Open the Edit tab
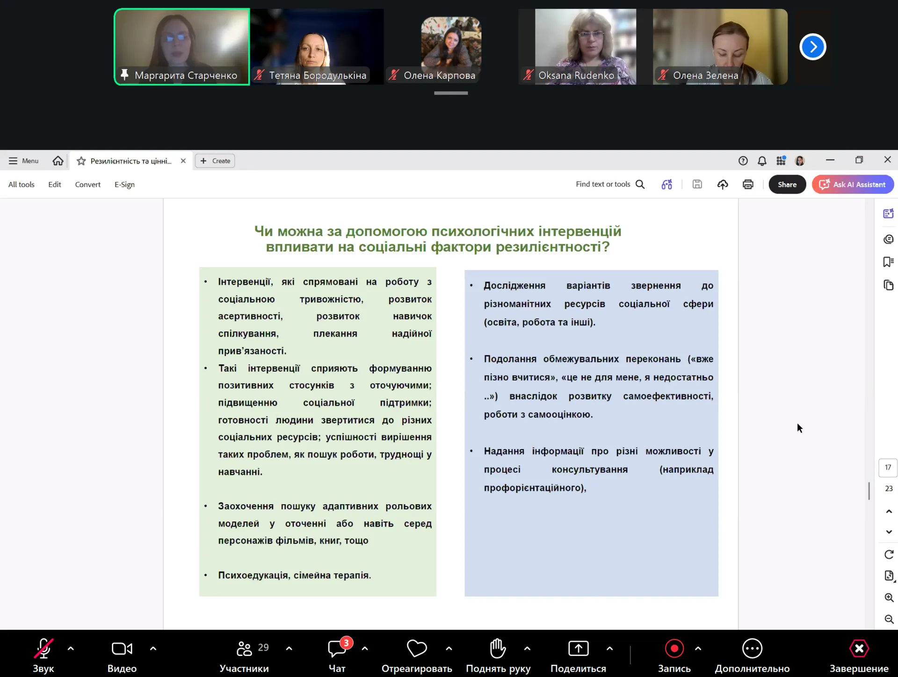 (55, 184)
